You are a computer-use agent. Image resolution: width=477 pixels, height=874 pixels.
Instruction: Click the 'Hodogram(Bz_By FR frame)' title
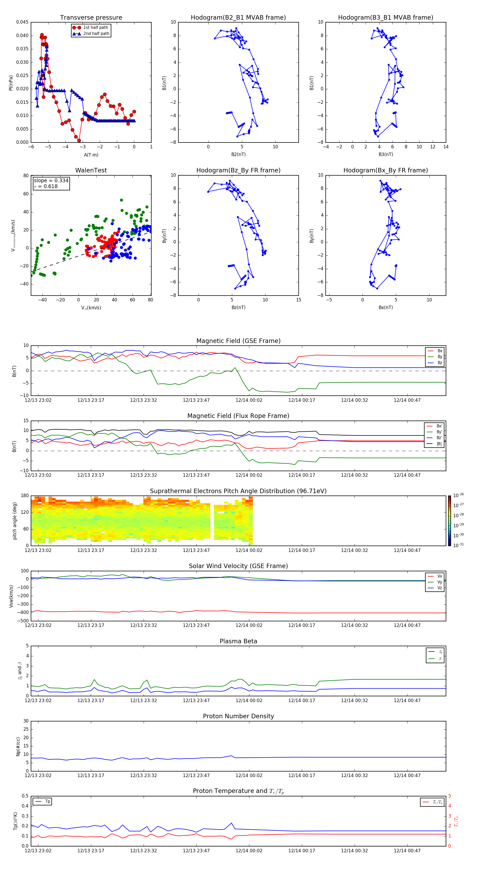click(x=238, y=170)
